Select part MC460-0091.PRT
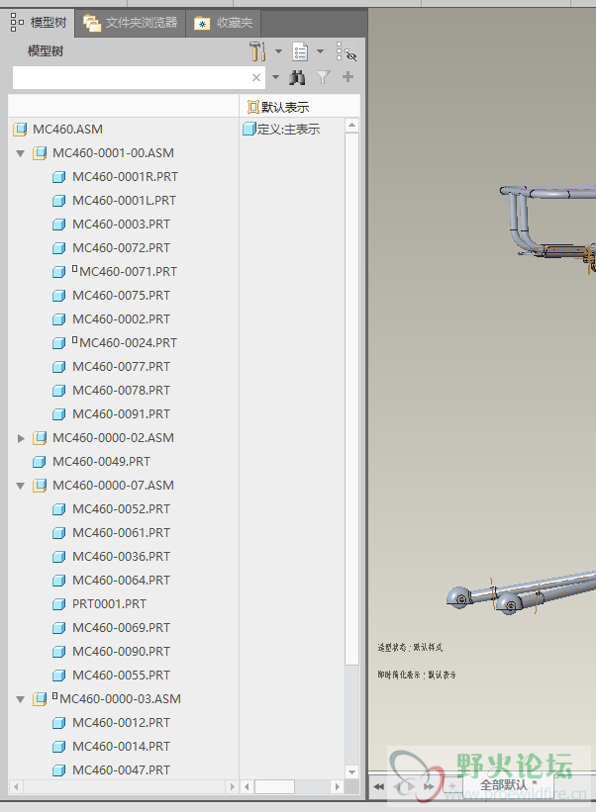This screenshot has width=596, height=812. click(121, 414)
